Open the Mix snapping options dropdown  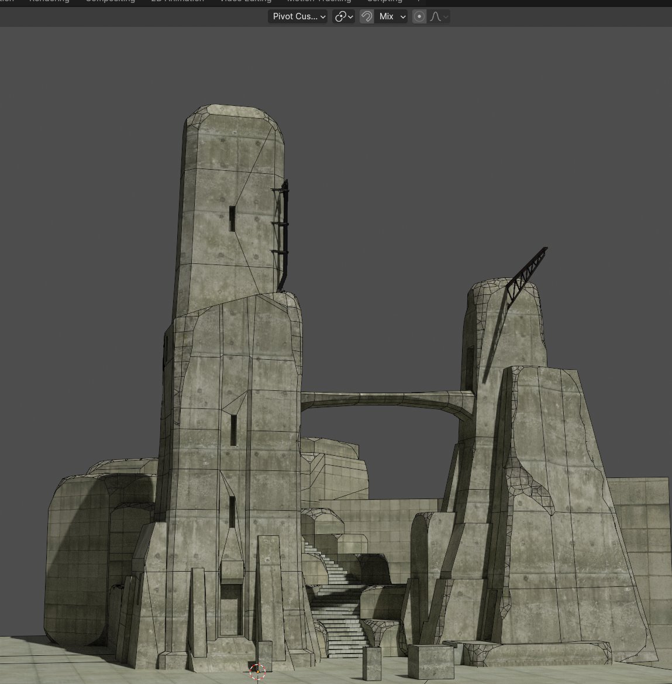pos(391,16)
